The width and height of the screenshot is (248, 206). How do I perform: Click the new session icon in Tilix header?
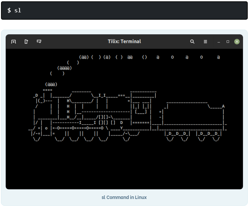pos(13,42)
